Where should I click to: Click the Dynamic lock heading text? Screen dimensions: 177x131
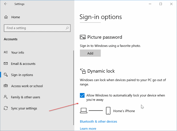tap(101, 71)
